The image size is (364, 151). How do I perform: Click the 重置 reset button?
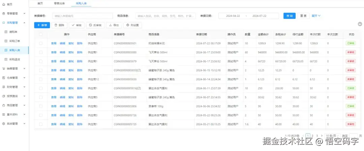click(303, 16)
